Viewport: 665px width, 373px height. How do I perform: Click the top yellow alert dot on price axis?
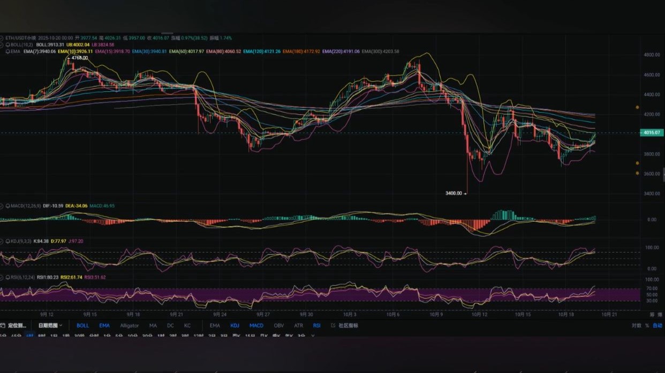click(637, 107)
